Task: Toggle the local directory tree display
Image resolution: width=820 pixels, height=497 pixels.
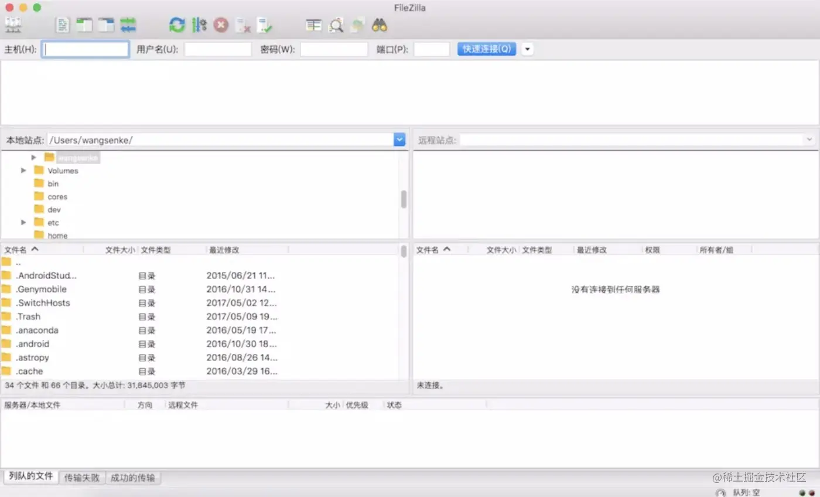Action: pyautogui.click(x=84, y=25)
